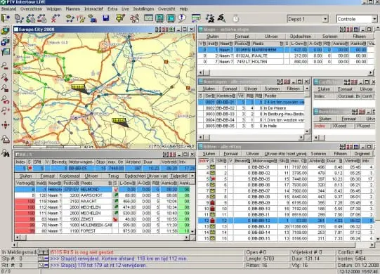Click the exit door icon in toolbar
This screenshot has height=274, width=380.
click(6, 18)
